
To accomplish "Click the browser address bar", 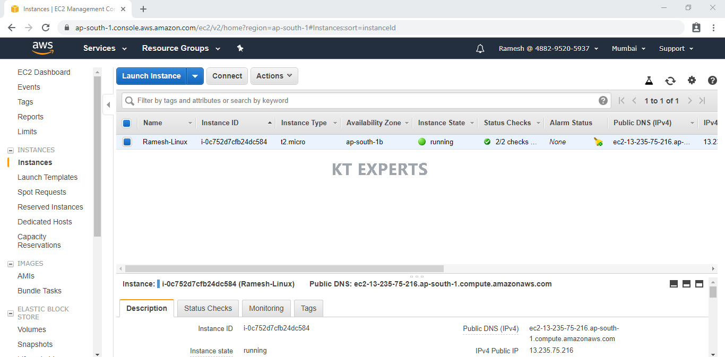I will pos(370,28).
